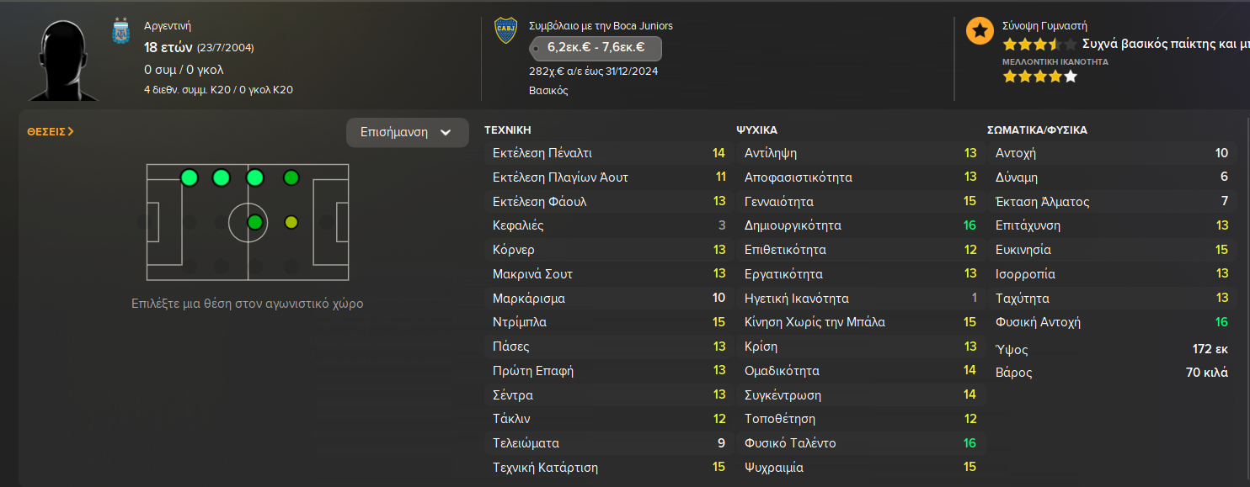The width and height of the screenshot is (1250, 487).
Task: Select the left midfielder position dot
Action: click(254, 177)
